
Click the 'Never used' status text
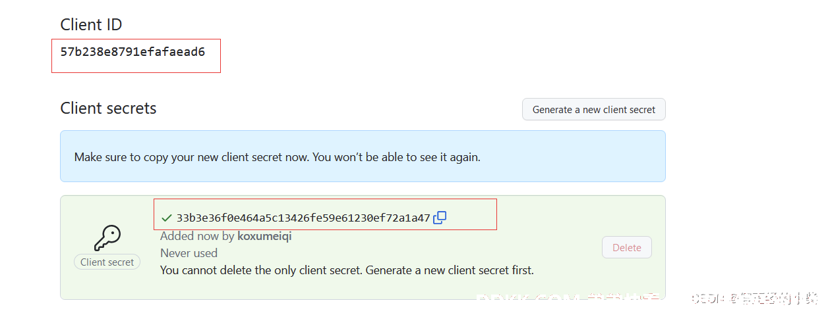coord(189,253)
